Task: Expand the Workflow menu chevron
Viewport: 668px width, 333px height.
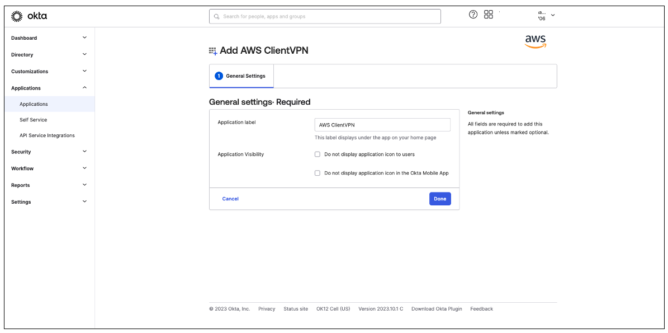Action: (x=84, y=168)
